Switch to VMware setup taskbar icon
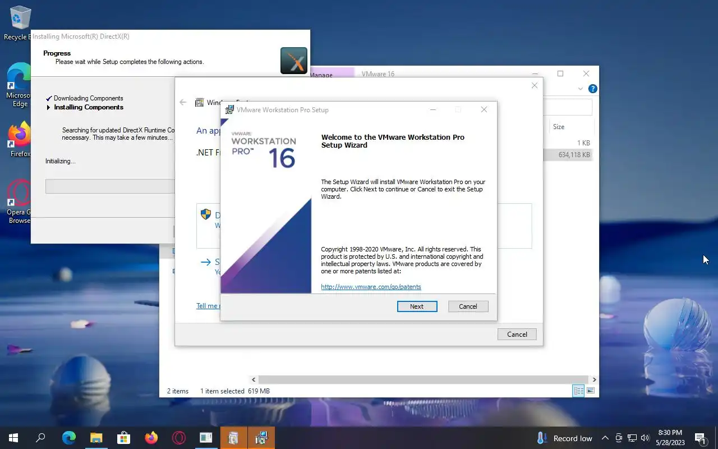 [x=261, y=438]
